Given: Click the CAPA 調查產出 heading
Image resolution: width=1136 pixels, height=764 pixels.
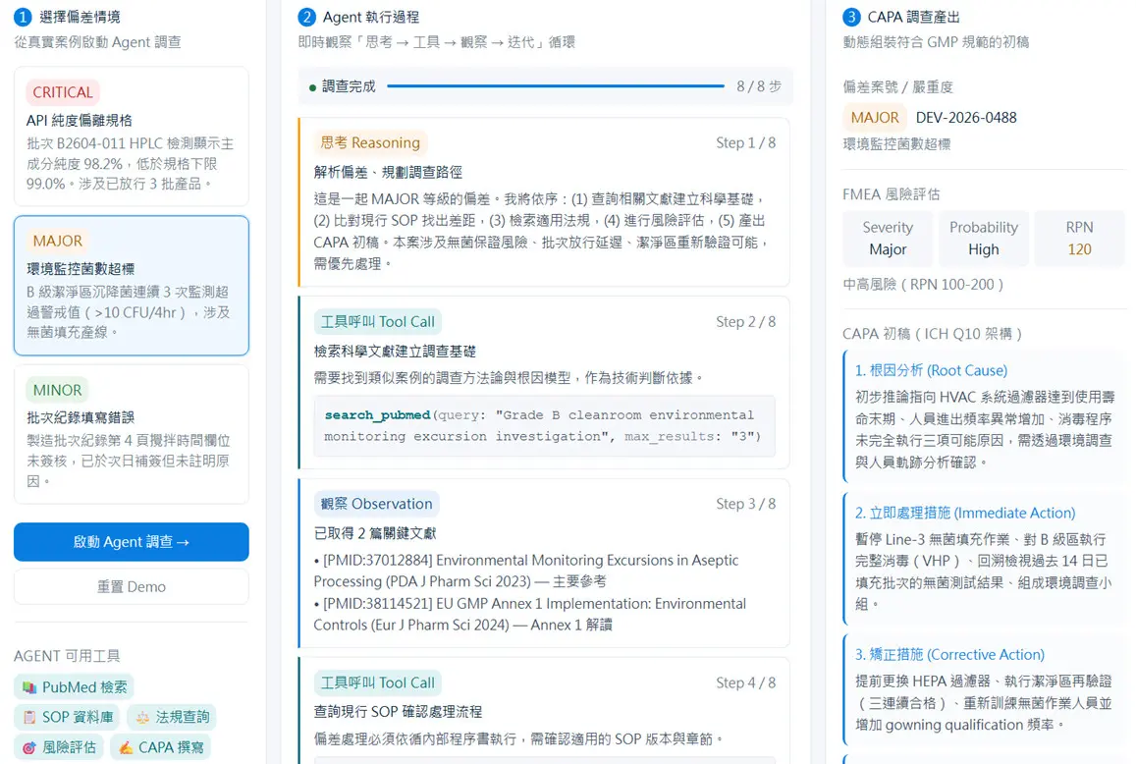Looking at the screenshot, I should coord(913,17).
